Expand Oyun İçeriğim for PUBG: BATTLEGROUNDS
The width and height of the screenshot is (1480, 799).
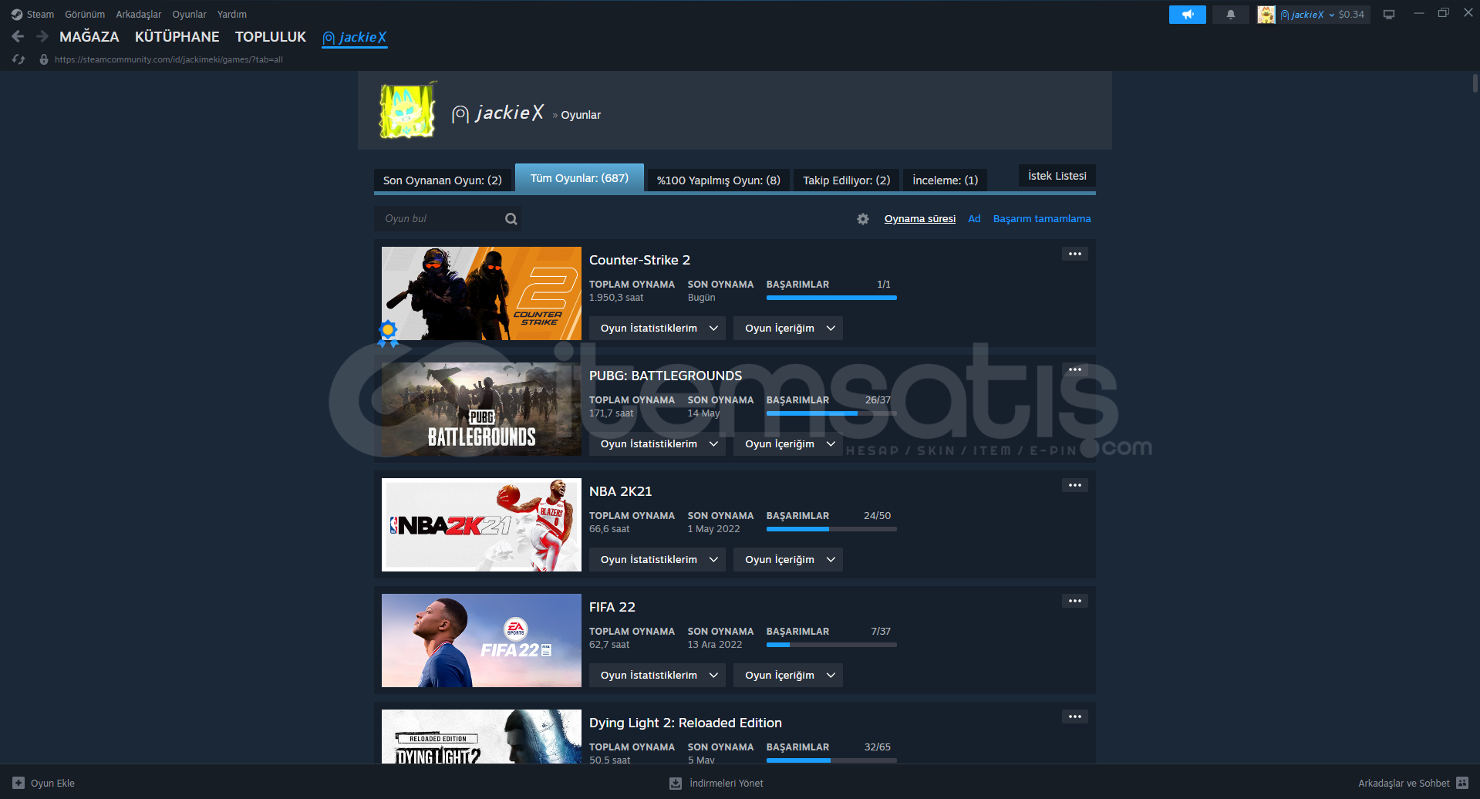point(788,444)
